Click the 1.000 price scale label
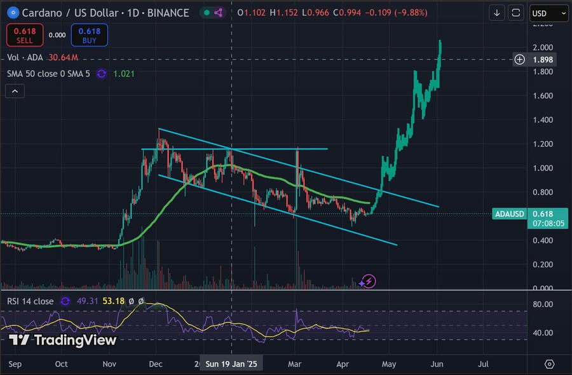572x375 pixels. click(543, 168)
